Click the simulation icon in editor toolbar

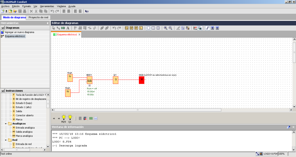(195, 28)
